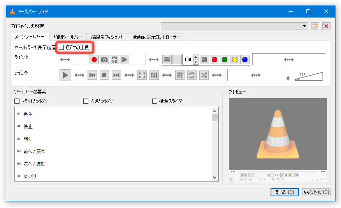Click the 閉じる (O) button
This screenshot has width=341, height=208.
coord(285,192)
